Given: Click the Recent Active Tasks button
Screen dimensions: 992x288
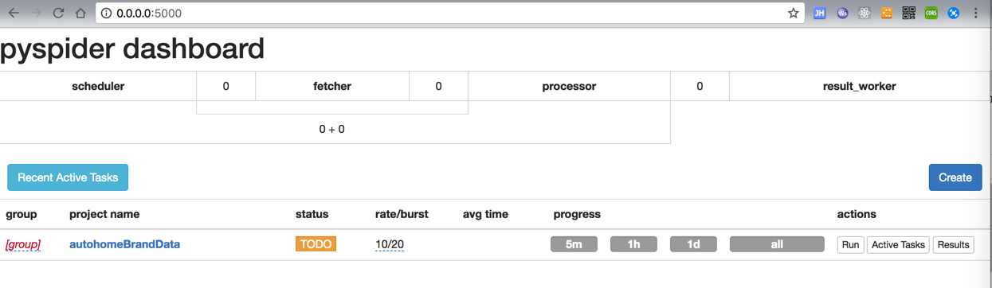Looking at the screenshot, I should coord(68,177).
